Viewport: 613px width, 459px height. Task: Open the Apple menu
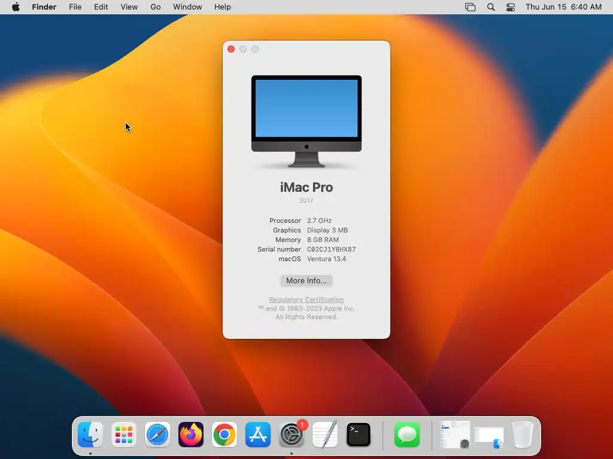click(x=16, y=7)
